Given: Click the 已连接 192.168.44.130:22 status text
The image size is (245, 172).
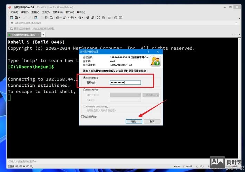Looking at the screenshot, I should (x=20, y=166).
